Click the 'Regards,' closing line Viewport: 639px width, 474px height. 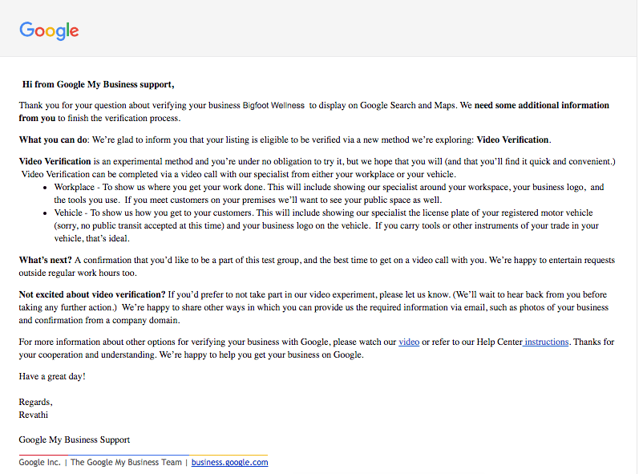click(x=35, y=402)
